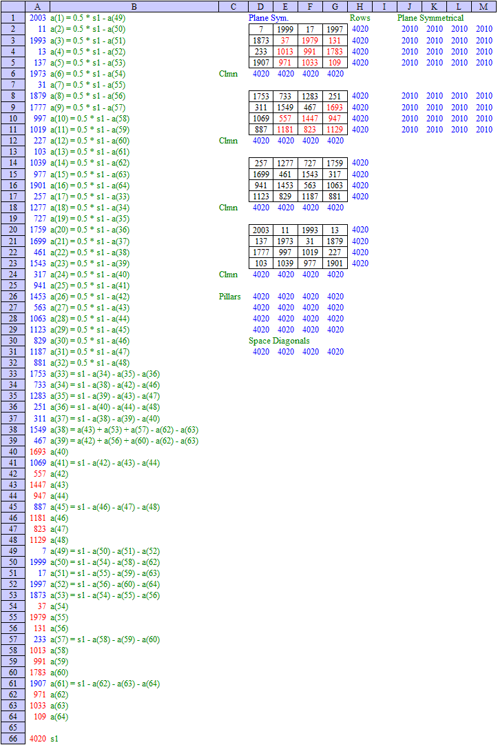Select the 'Plane Sym.' heading cell

point(269,17)
